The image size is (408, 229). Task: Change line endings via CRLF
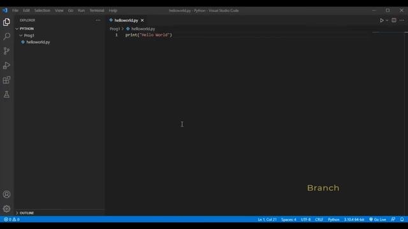pyautogui.click(x=319, y=219)
